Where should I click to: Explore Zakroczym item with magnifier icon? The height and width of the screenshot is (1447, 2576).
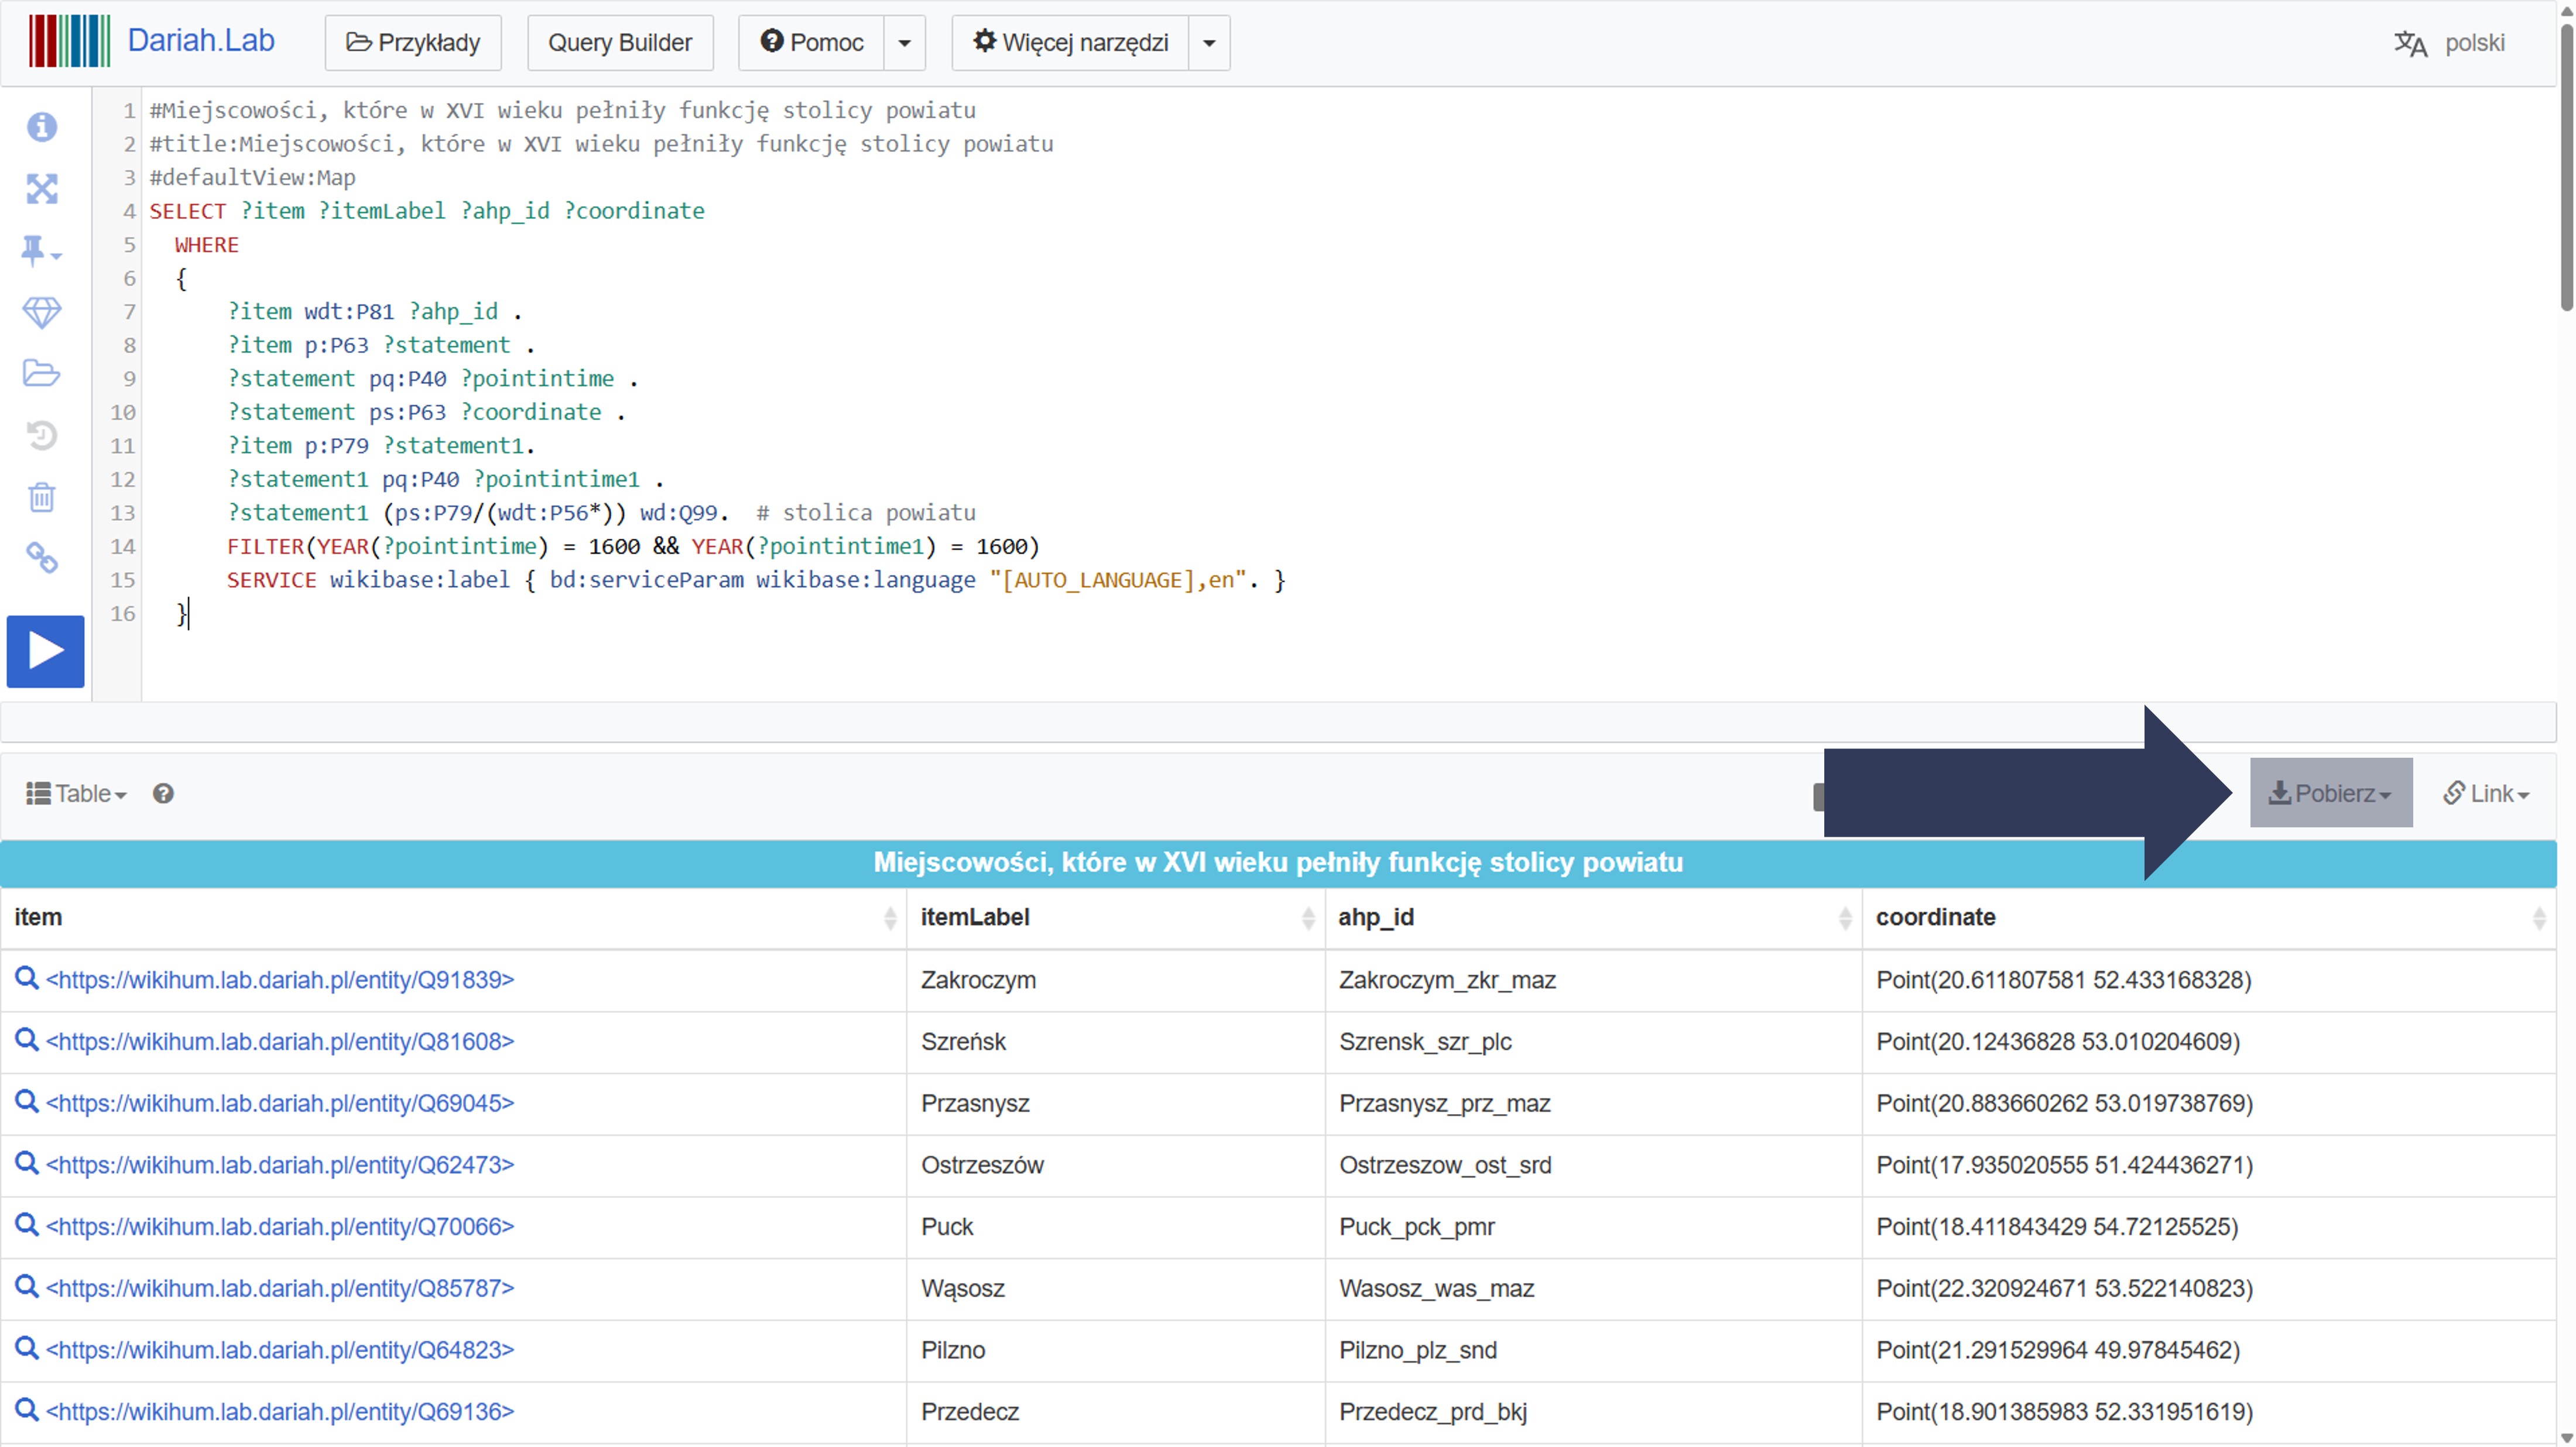(x=27, y=979)
